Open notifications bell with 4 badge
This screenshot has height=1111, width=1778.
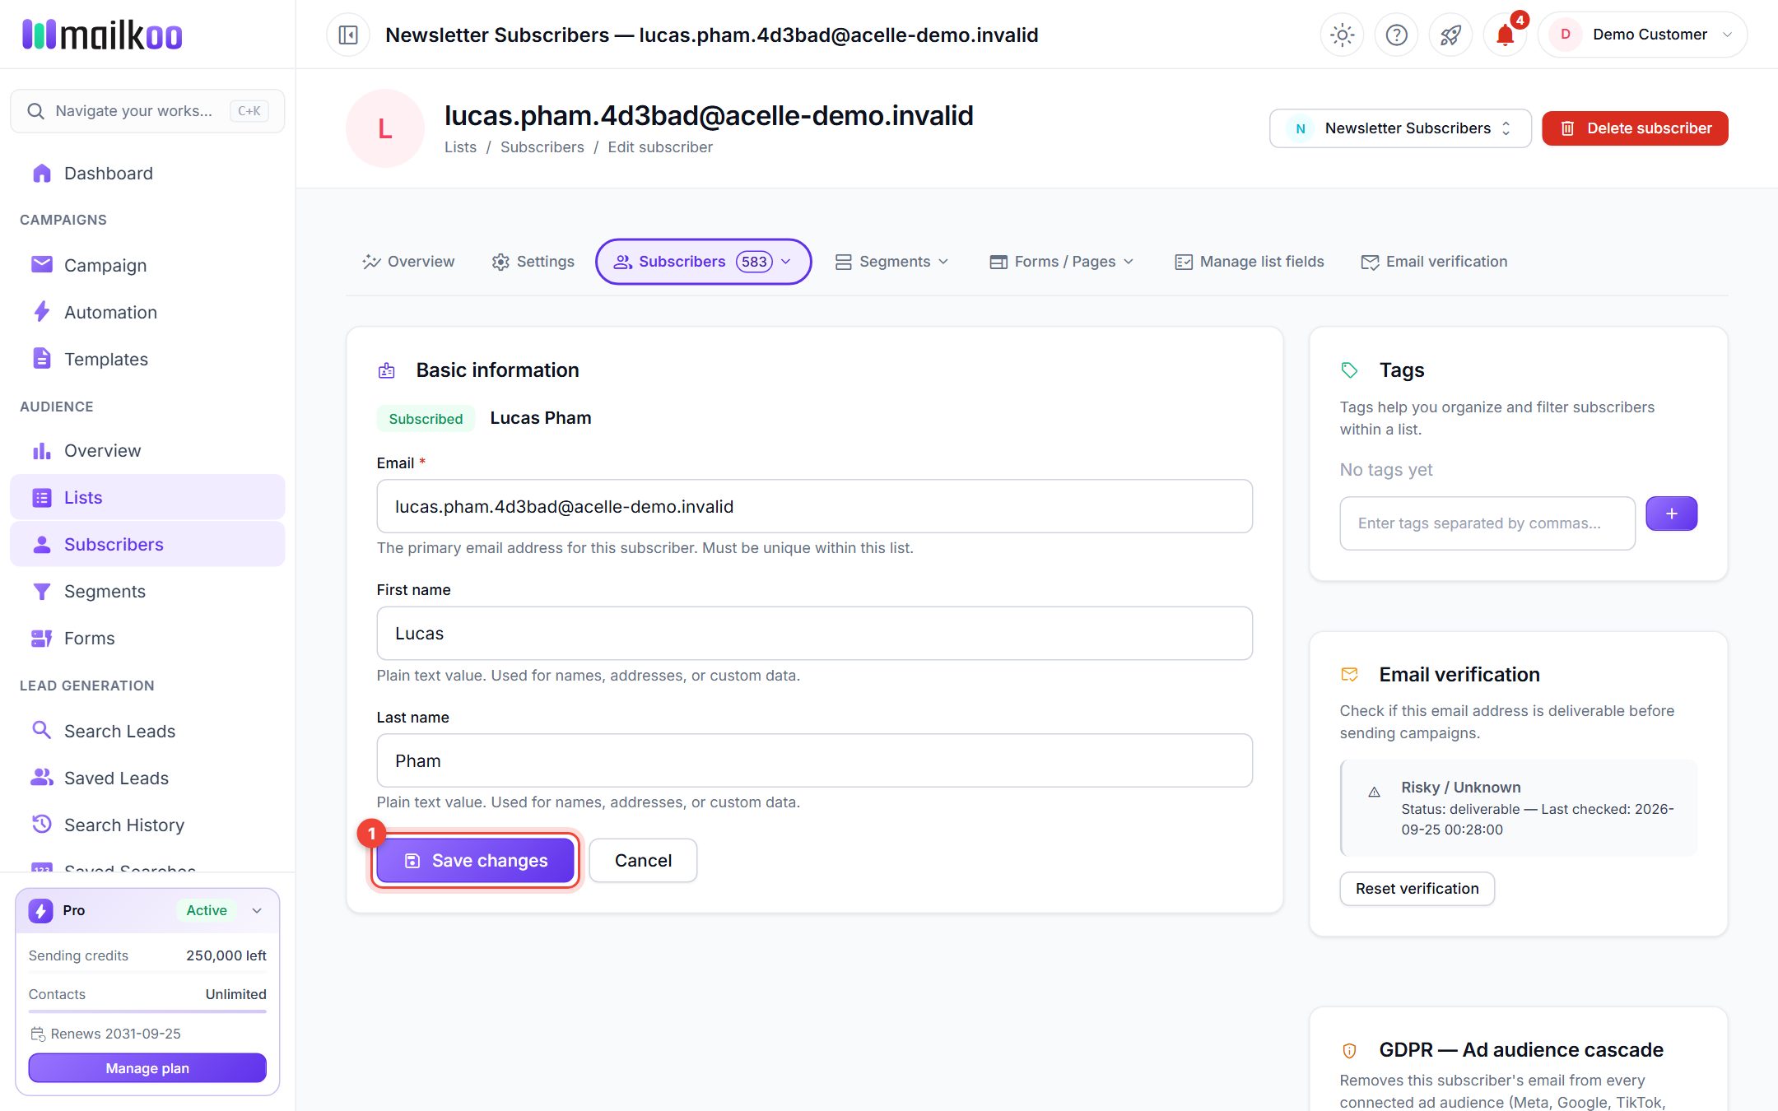1505,35
